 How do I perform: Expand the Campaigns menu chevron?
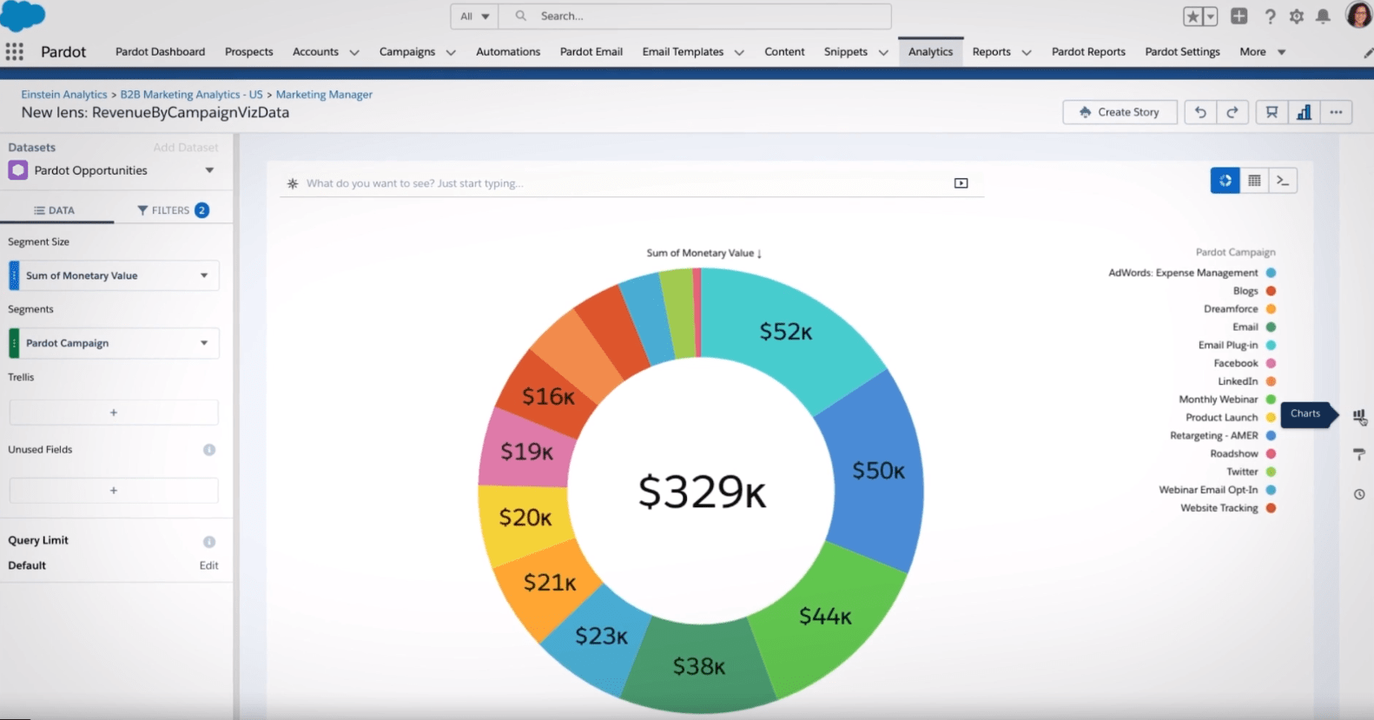click(x=451, y=53)
